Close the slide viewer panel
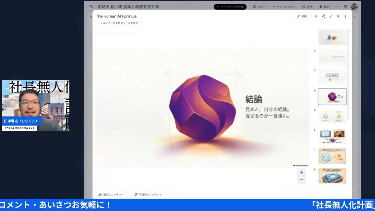The image size is (375, 211). click(338, 16)
